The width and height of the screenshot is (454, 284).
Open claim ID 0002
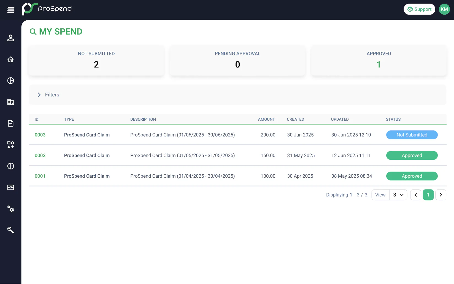[x=40, y=156]
